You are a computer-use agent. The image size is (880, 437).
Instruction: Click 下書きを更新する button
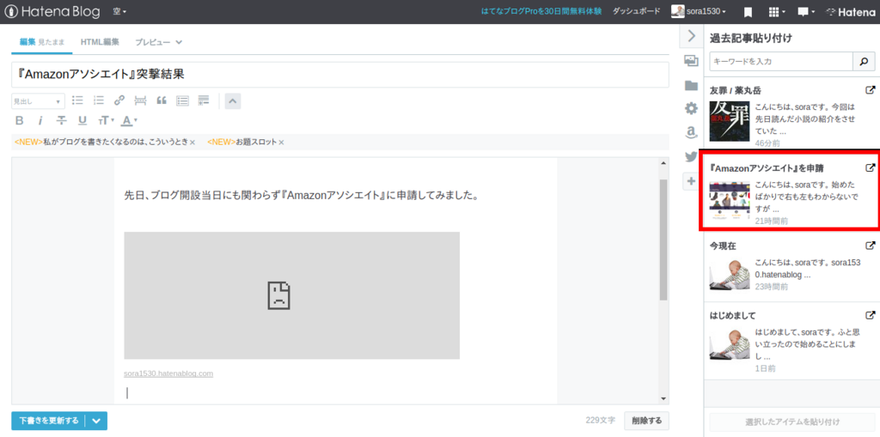point(49,420)
